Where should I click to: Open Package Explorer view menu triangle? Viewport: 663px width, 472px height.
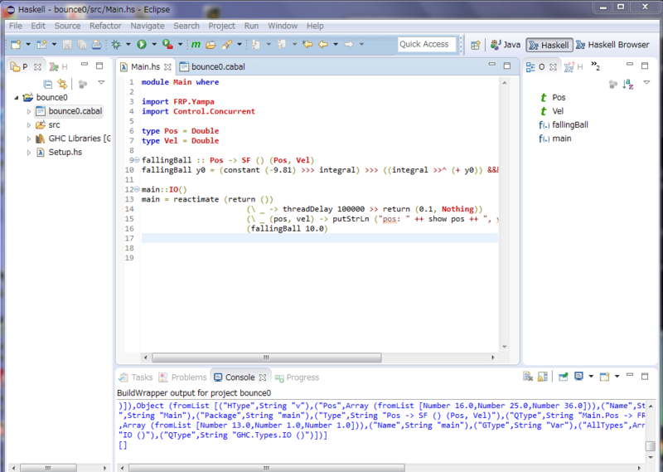pyautogui.click(x=101, y=83)
